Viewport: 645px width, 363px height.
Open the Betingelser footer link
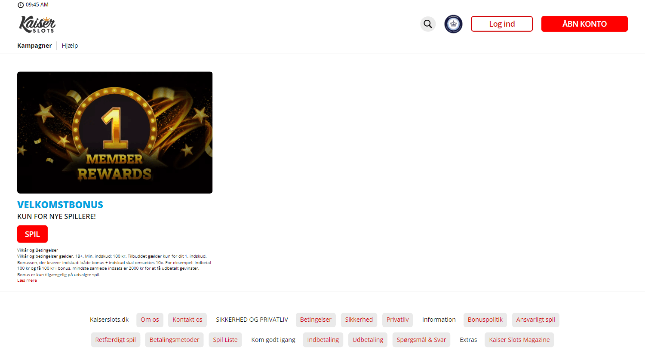point(316,320)
